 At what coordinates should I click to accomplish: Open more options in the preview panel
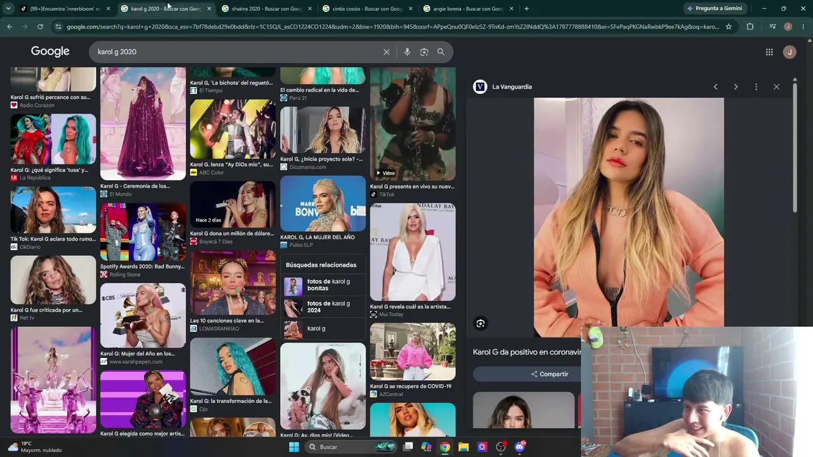756,87
